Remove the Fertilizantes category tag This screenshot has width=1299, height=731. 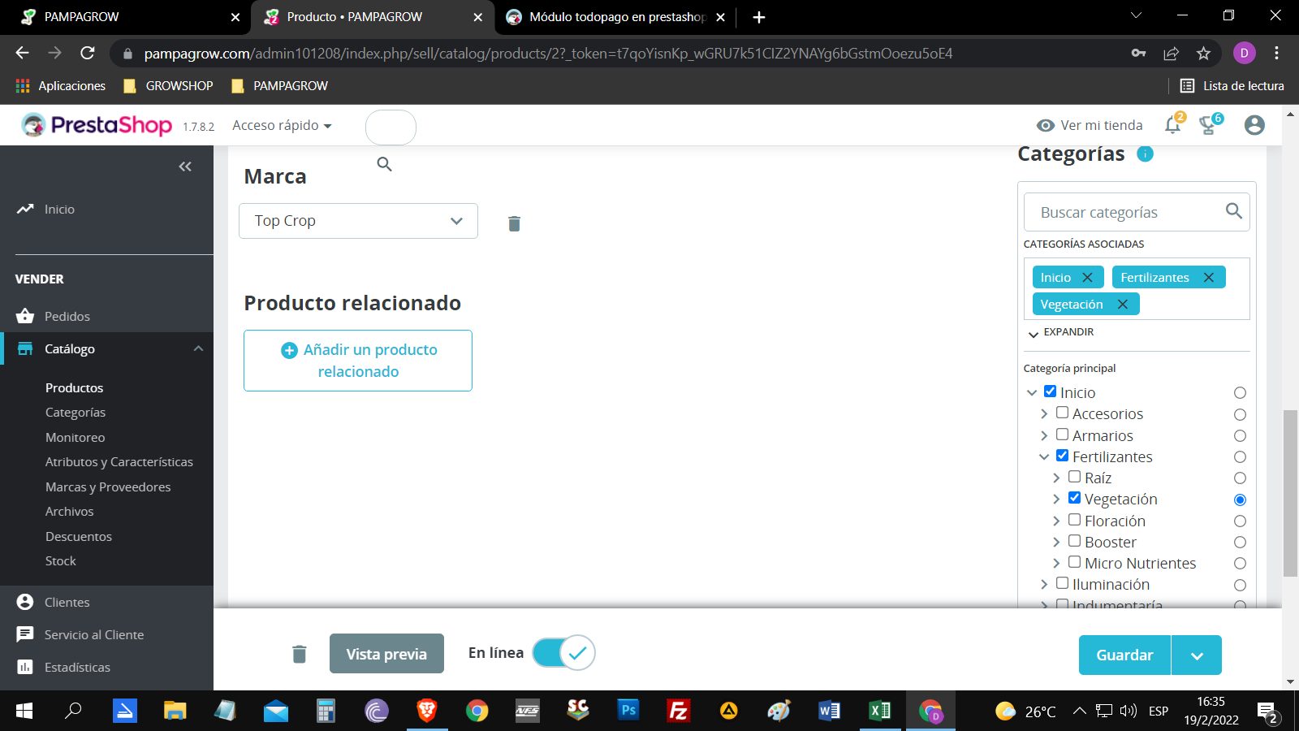1209,278
